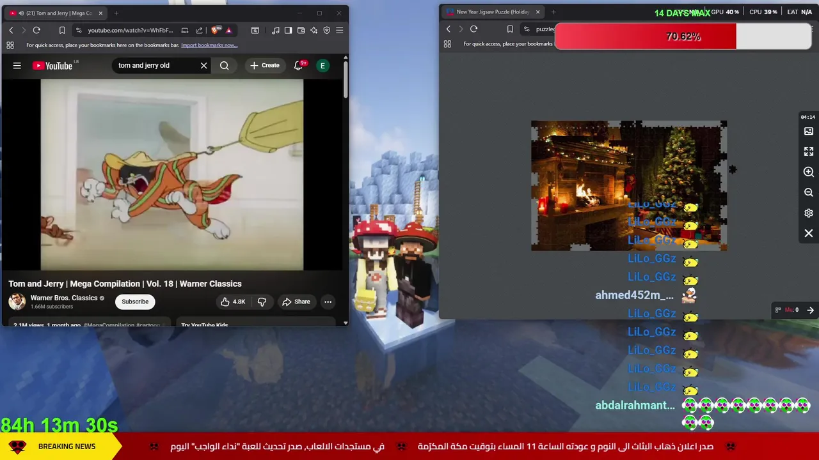This screenshot has height=460, width=819.
Task: Open the Brave Wallet icon
Action: [x=301, y=30]
